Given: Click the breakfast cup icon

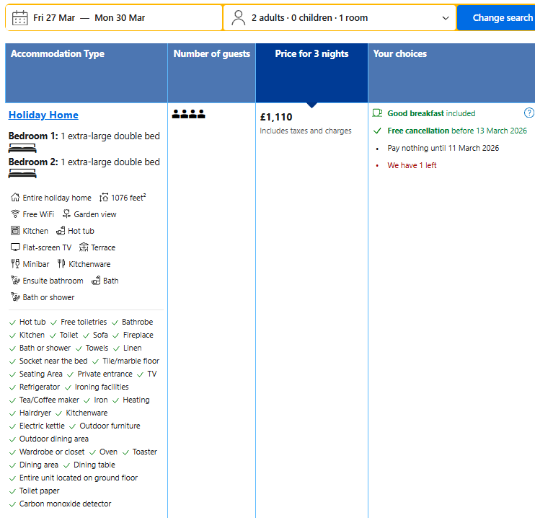Looking at the screenshot, I should coord(377,113).
